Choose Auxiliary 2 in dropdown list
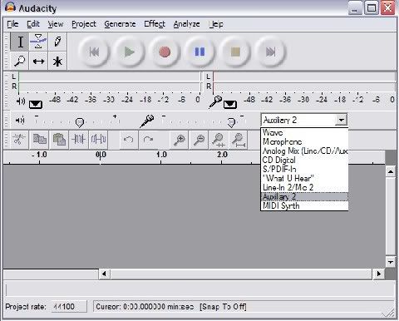This screenshot has width=399, height=321. [304, 196]
